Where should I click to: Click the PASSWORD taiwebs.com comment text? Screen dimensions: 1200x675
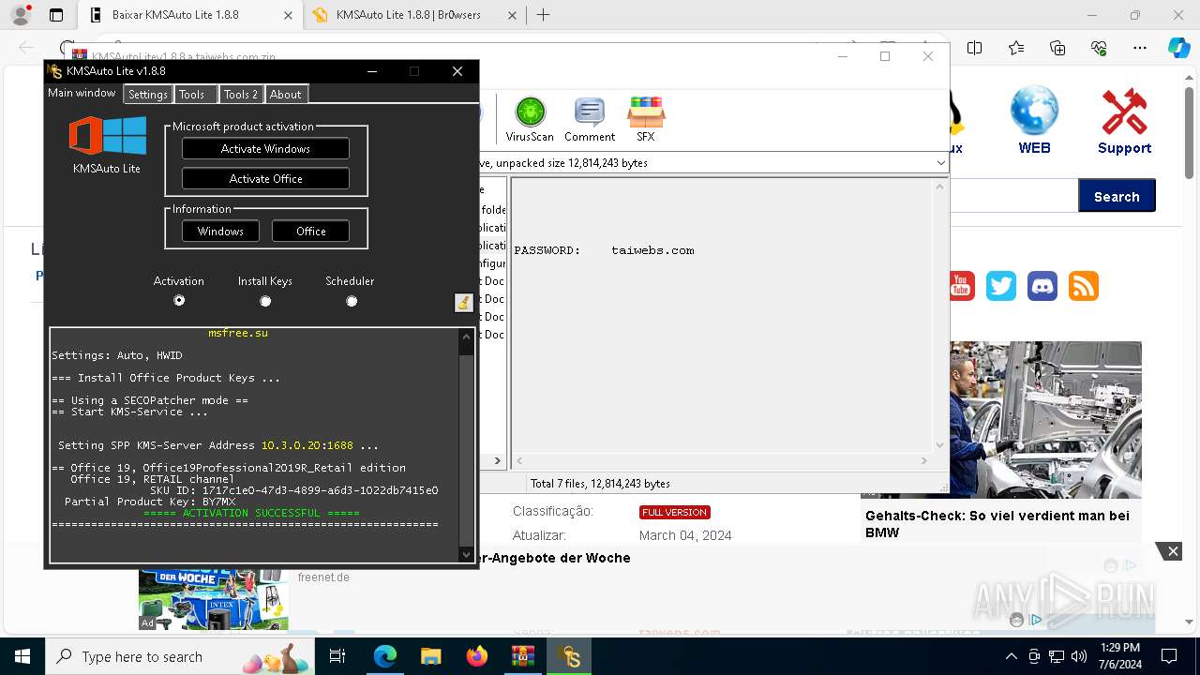point(605,250)
